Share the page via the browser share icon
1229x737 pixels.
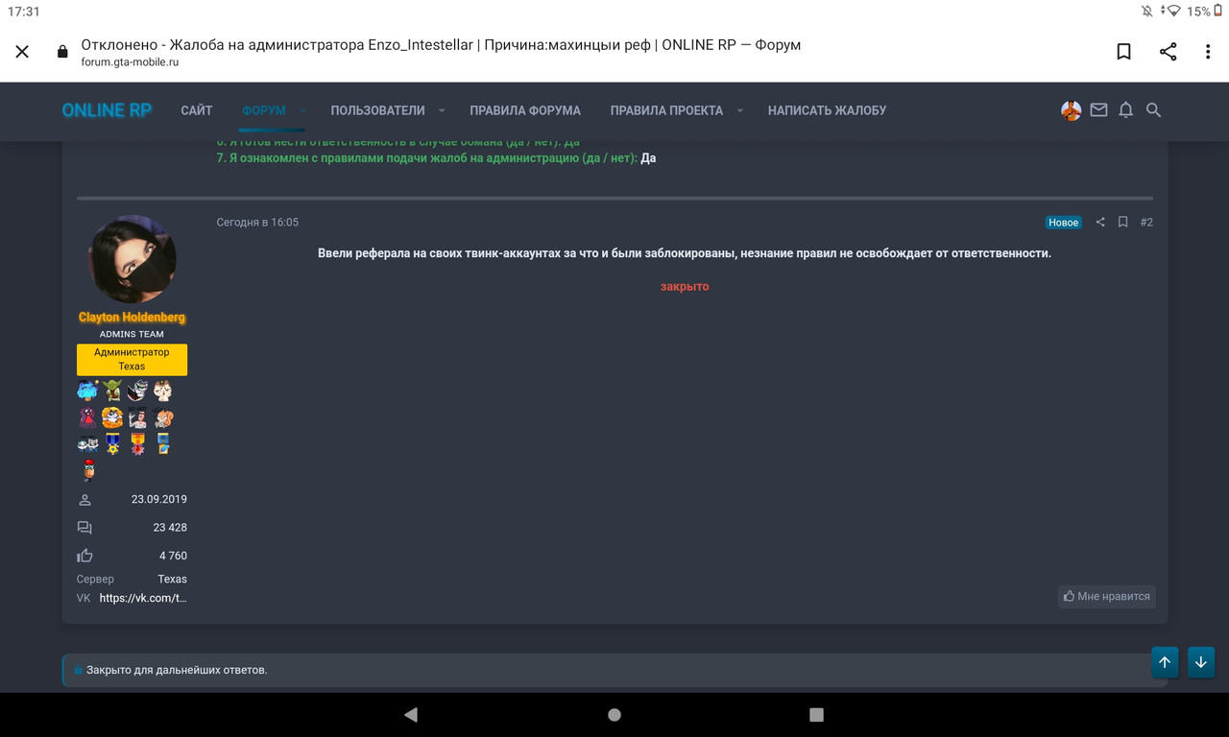[x=1168, y=51]
